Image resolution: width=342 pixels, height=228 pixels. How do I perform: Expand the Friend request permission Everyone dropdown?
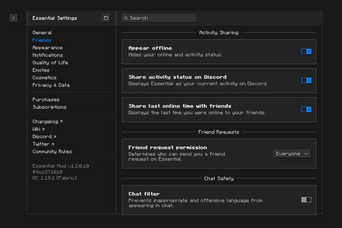coord(292,154)
